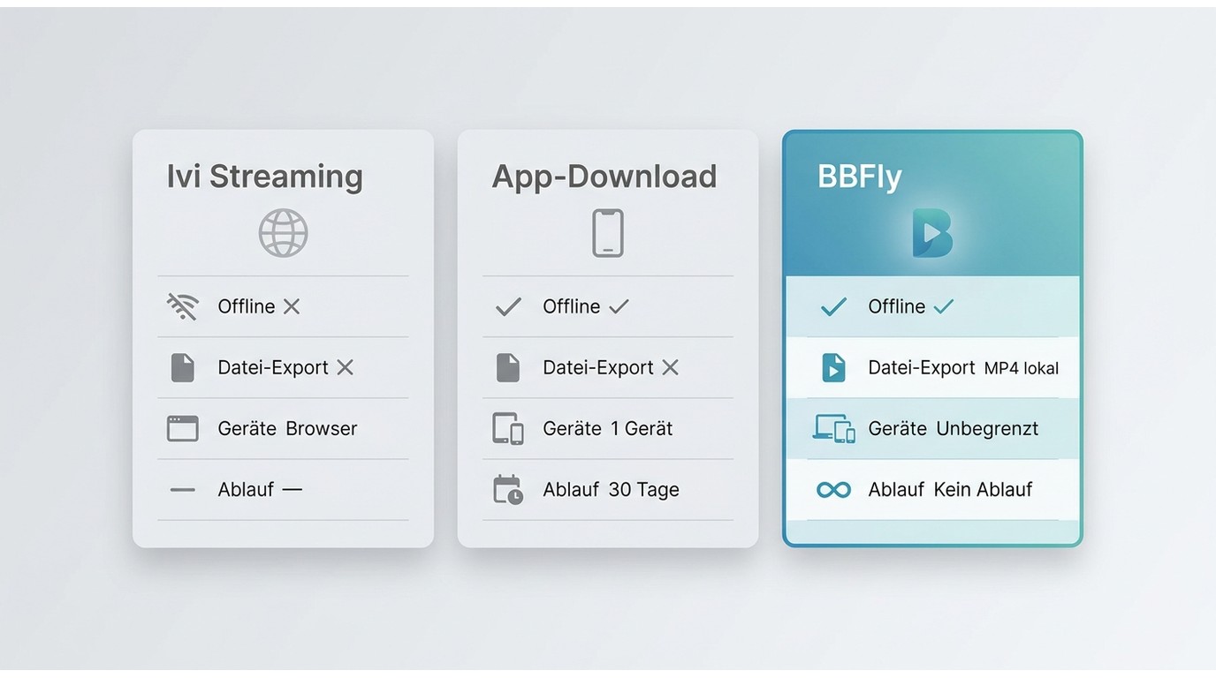This screenshot has width=1216, height=678.
Task: Click Datei-Export label in BBFly card
Action: [x=922, y=367]
